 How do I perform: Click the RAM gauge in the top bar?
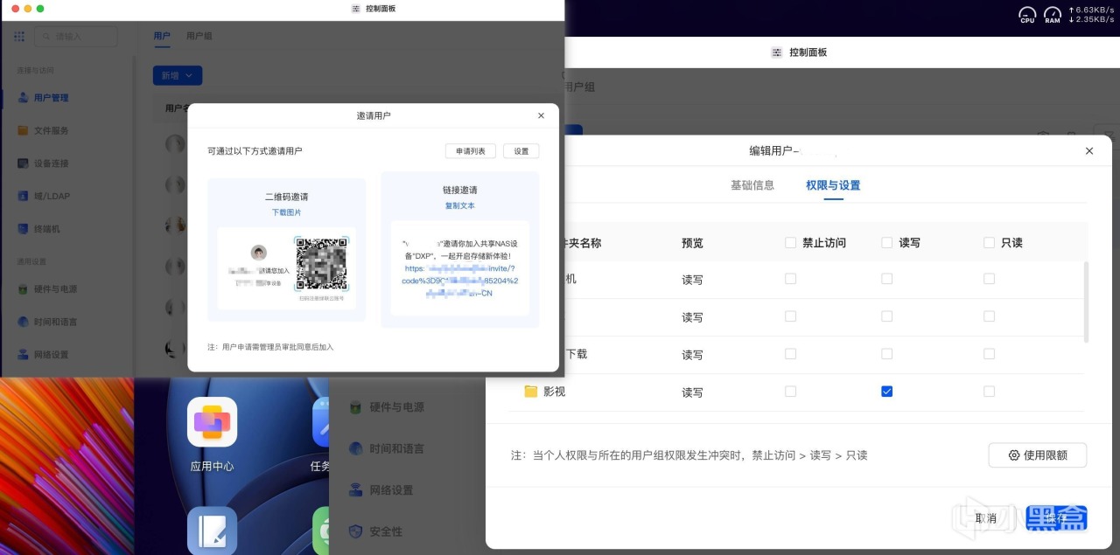(x=1053, y=15)
